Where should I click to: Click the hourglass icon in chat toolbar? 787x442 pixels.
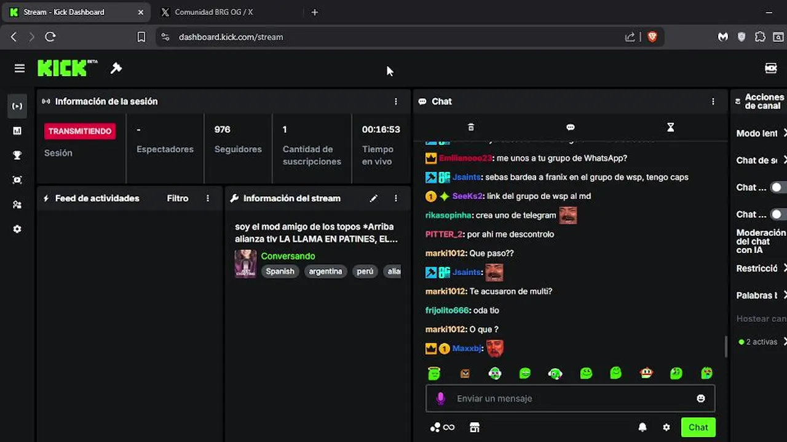click(x=671, y=127)
